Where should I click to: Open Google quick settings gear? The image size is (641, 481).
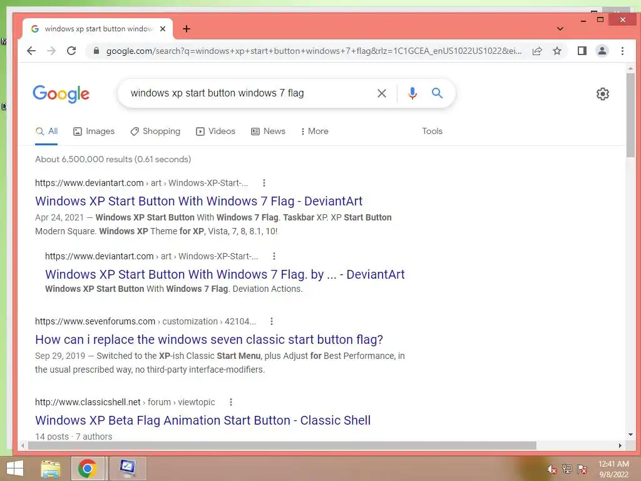pos(603,94)
